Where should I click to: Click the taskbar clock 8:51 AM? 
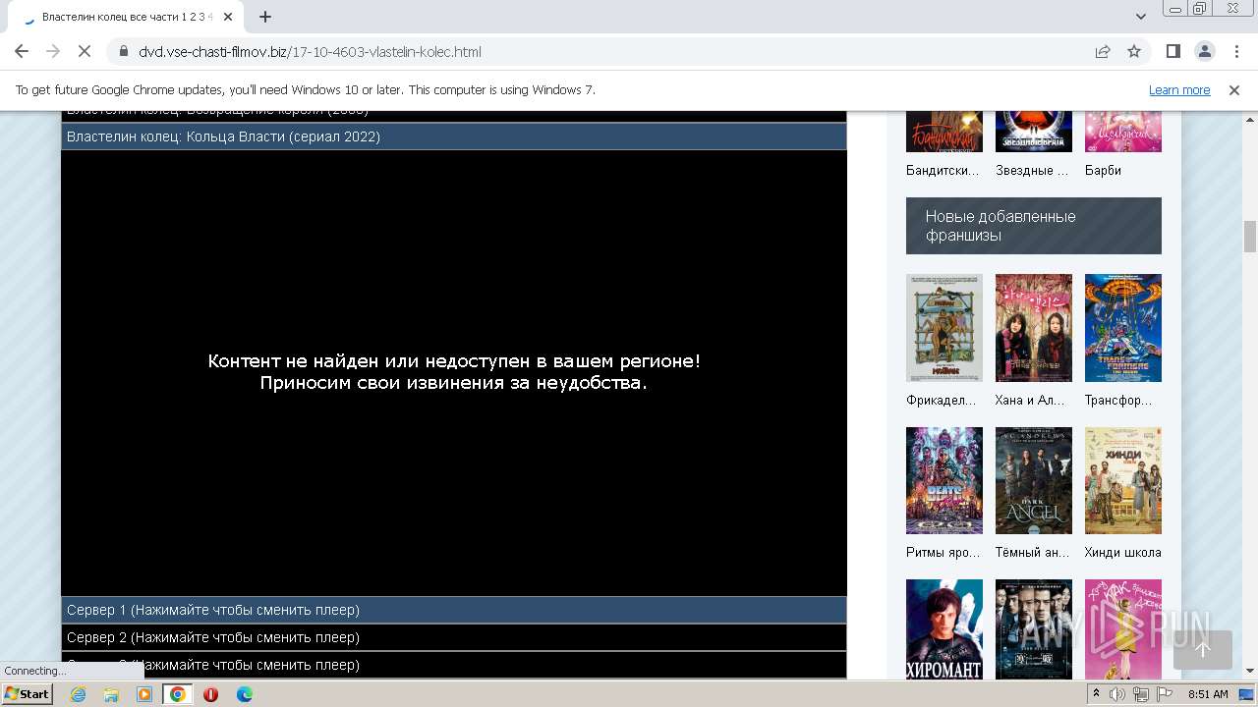tap(1208, 694)
